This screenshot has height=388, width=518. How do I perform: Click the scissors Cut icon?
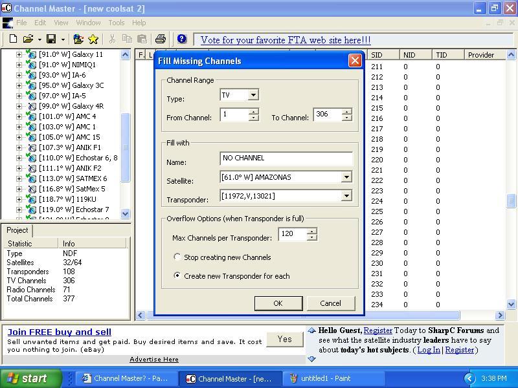point(112,39)
